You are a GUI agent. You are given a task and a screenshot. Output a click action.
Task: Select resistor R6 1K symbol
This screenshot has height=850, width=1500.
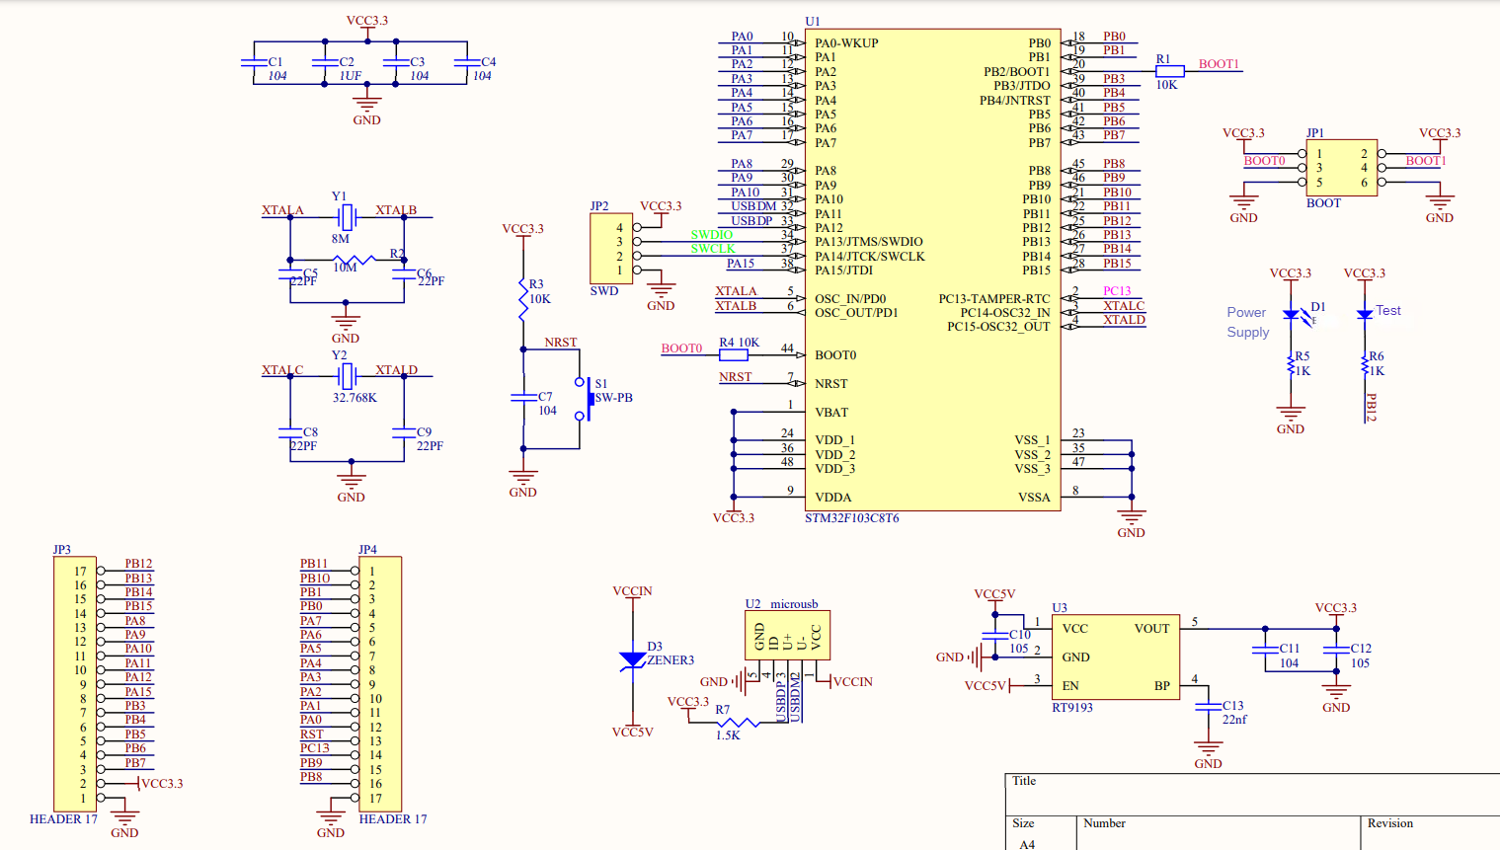point(1365,365)
